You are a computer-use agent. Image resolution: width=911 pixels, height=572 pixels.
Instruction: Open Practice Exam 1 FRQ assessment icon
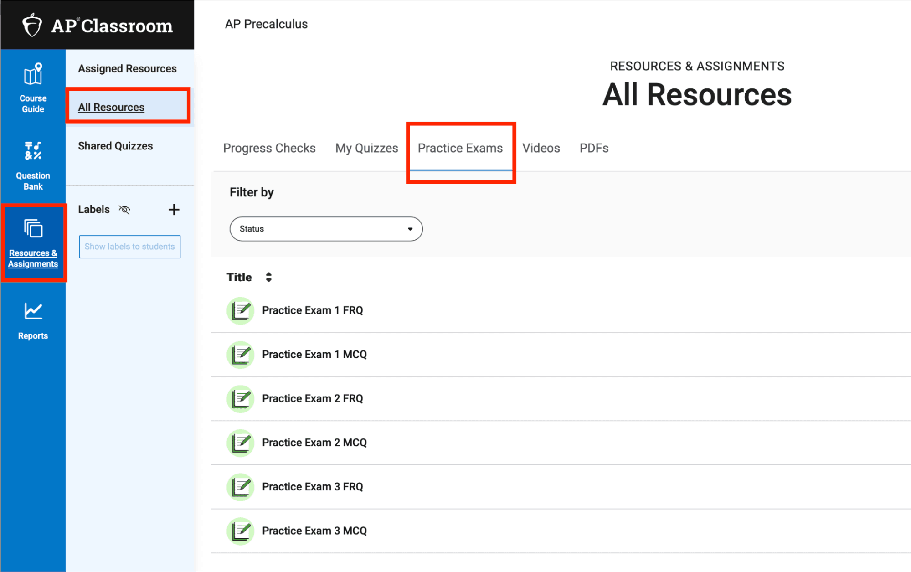pyautogui.click(x=240, y=310)
